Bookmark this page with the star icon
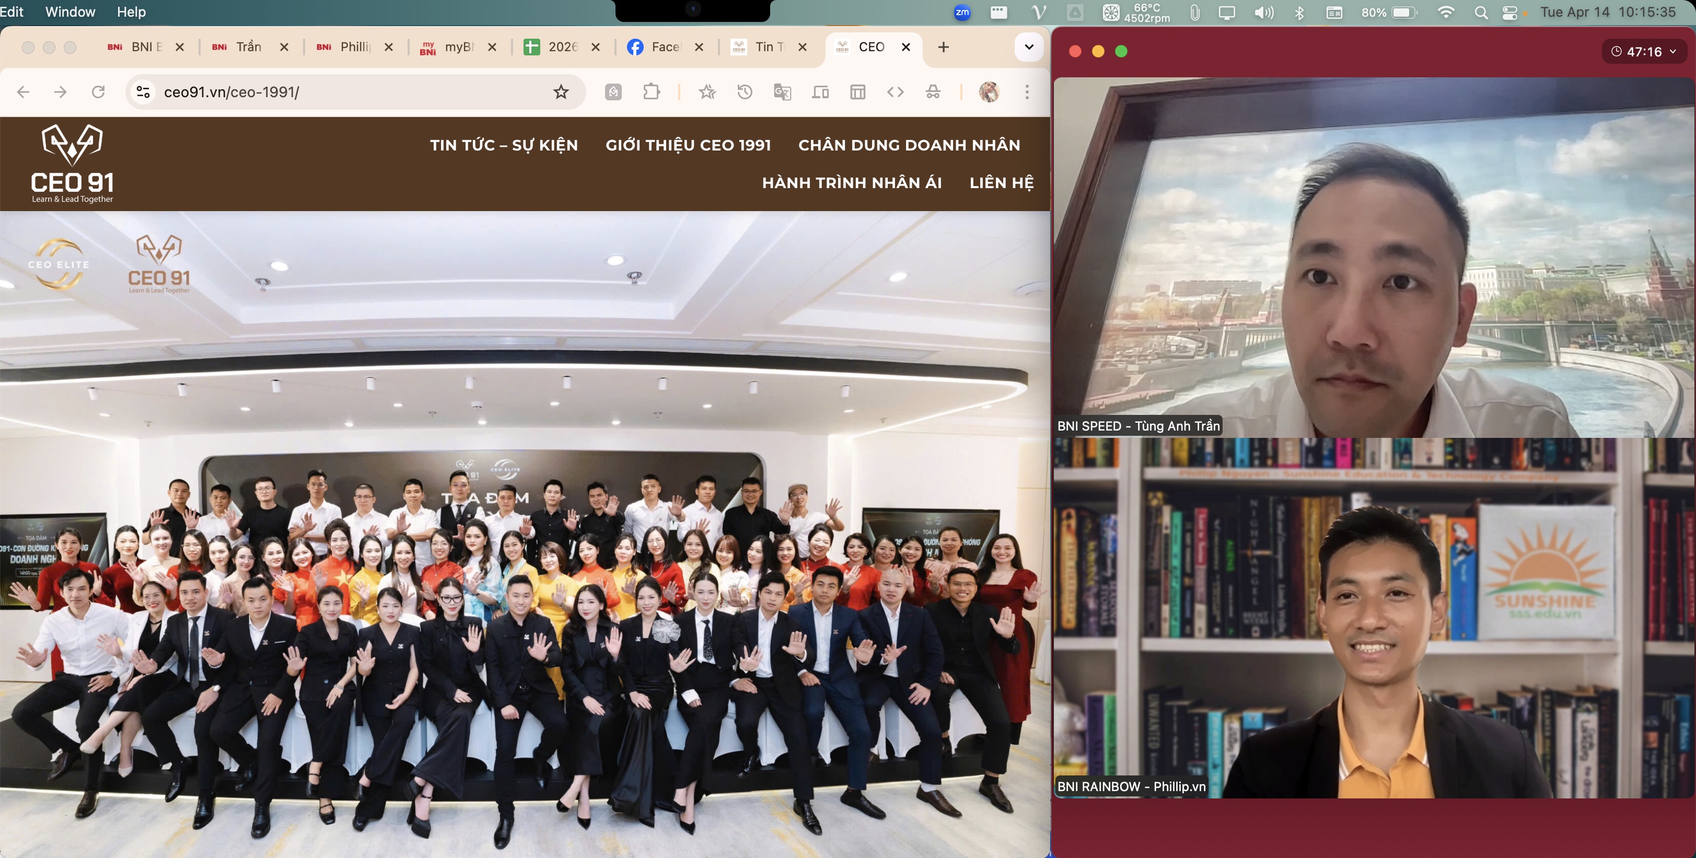Screen dimensions: 1696x858 [560, 92]
